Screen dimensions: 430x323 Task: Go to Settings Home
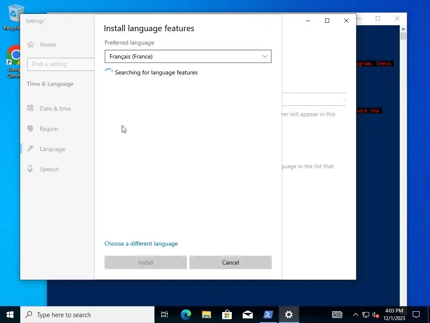pos(48,45)
